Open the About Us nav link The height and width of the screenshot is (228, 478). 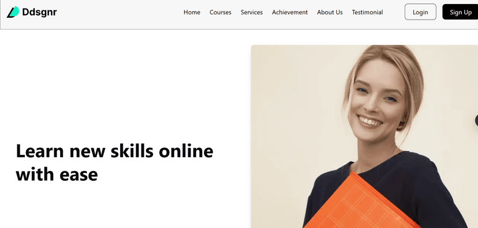330,12
